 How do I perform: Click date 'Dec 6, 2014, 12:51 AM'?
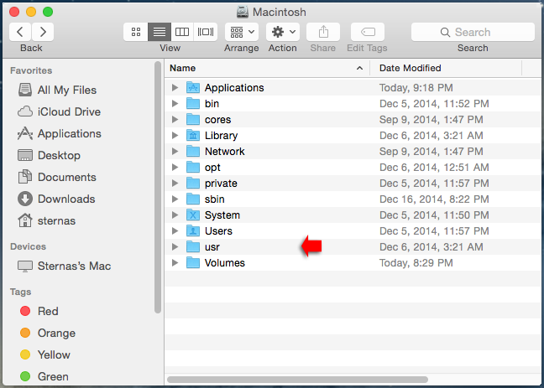[x=434, y=168]
